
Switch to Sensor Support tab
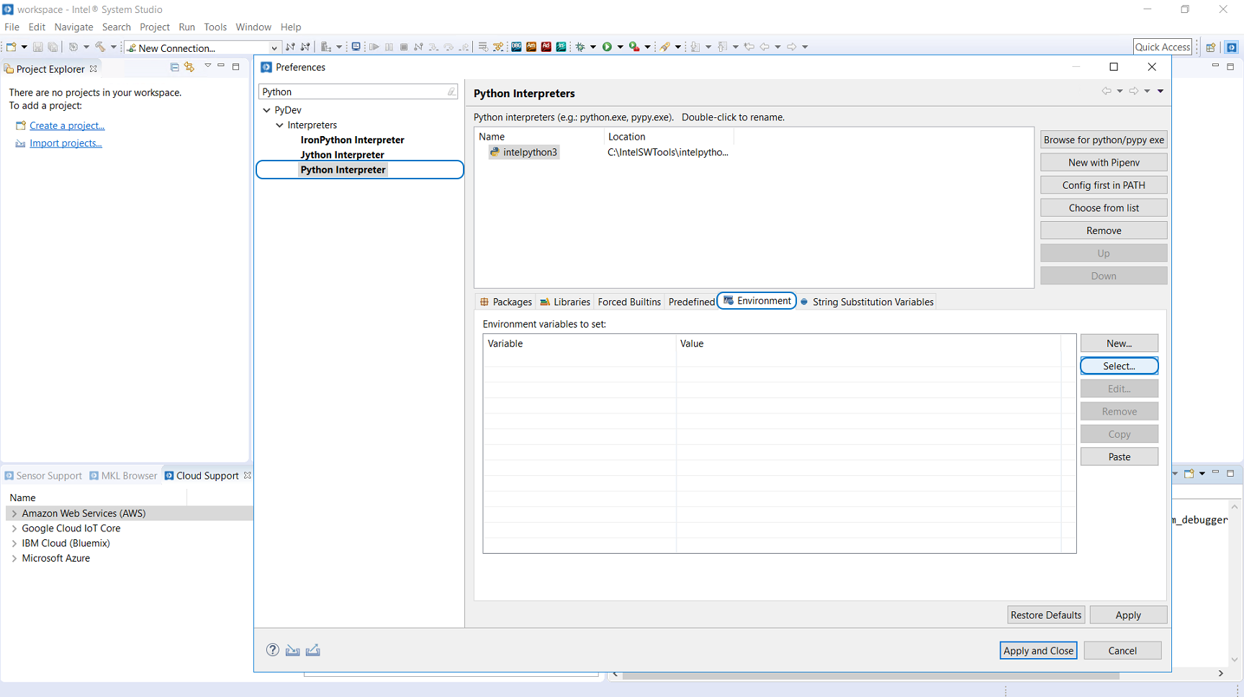click(x=43, y=476)
